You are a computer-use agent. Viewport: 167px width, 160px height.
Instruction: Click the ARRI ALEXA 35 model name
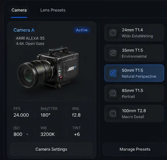(x=30, y=38)
